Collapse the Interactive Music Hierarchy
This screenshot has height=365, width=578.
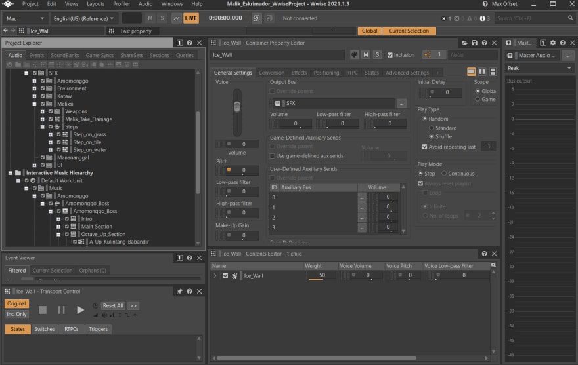(11, 173)
